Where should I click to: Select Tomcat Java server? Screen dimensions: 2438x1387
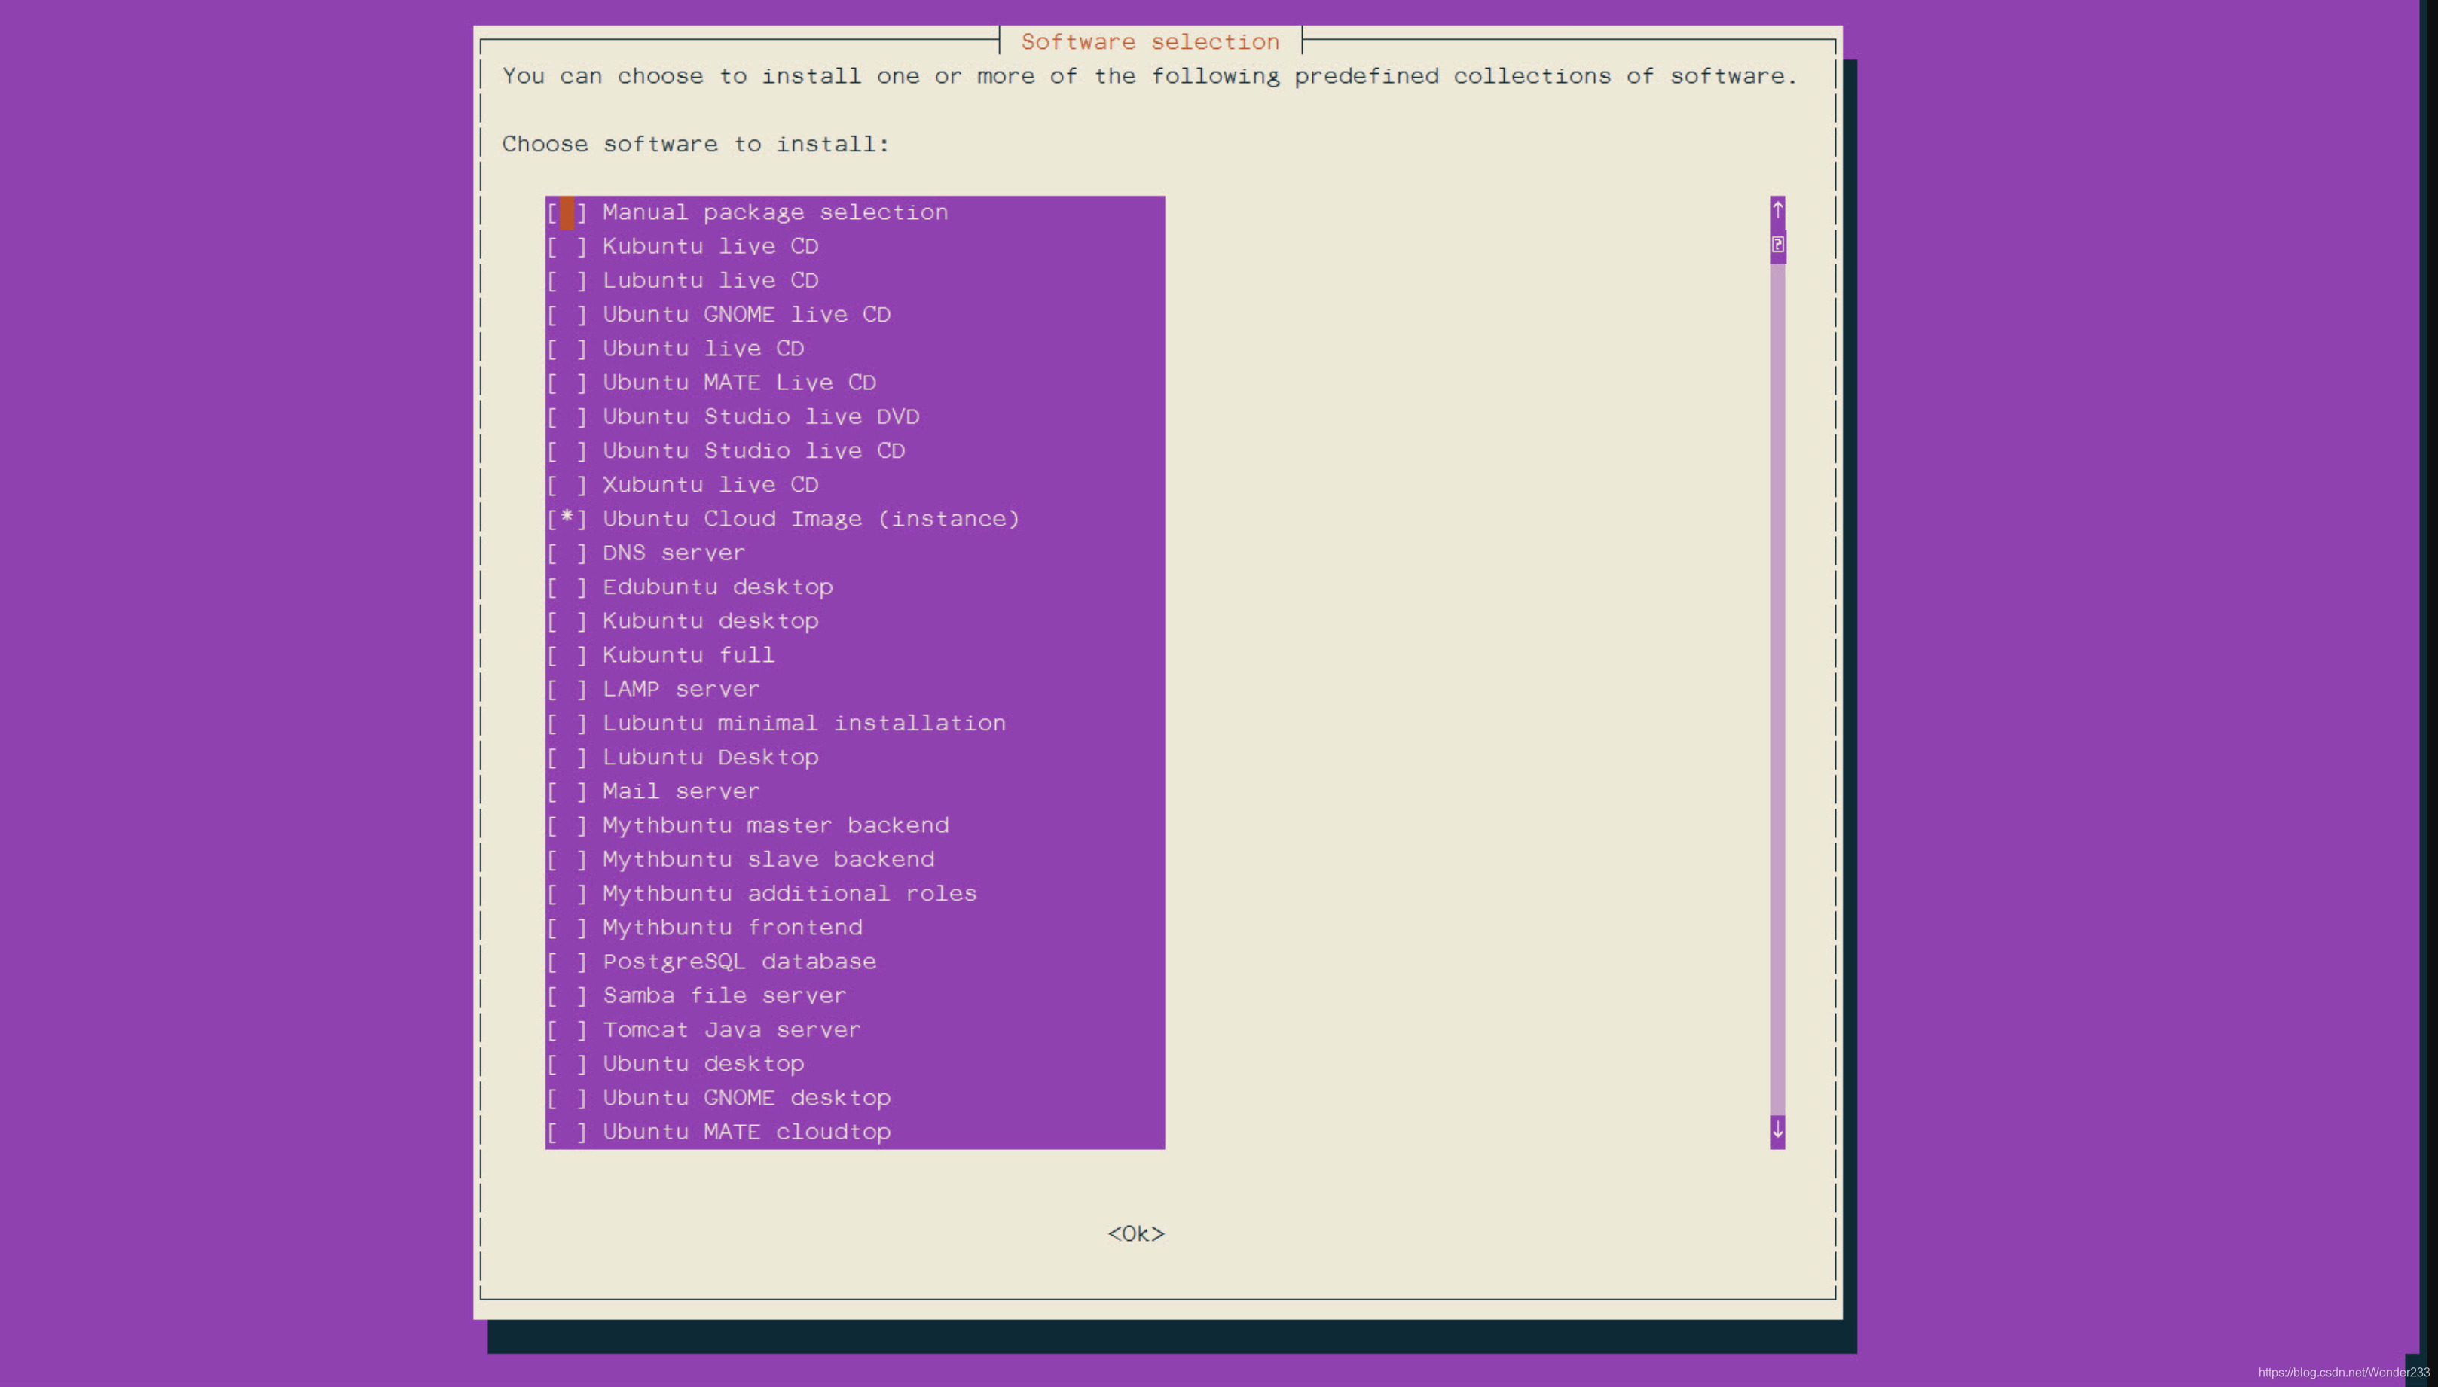coord(567,1030)
